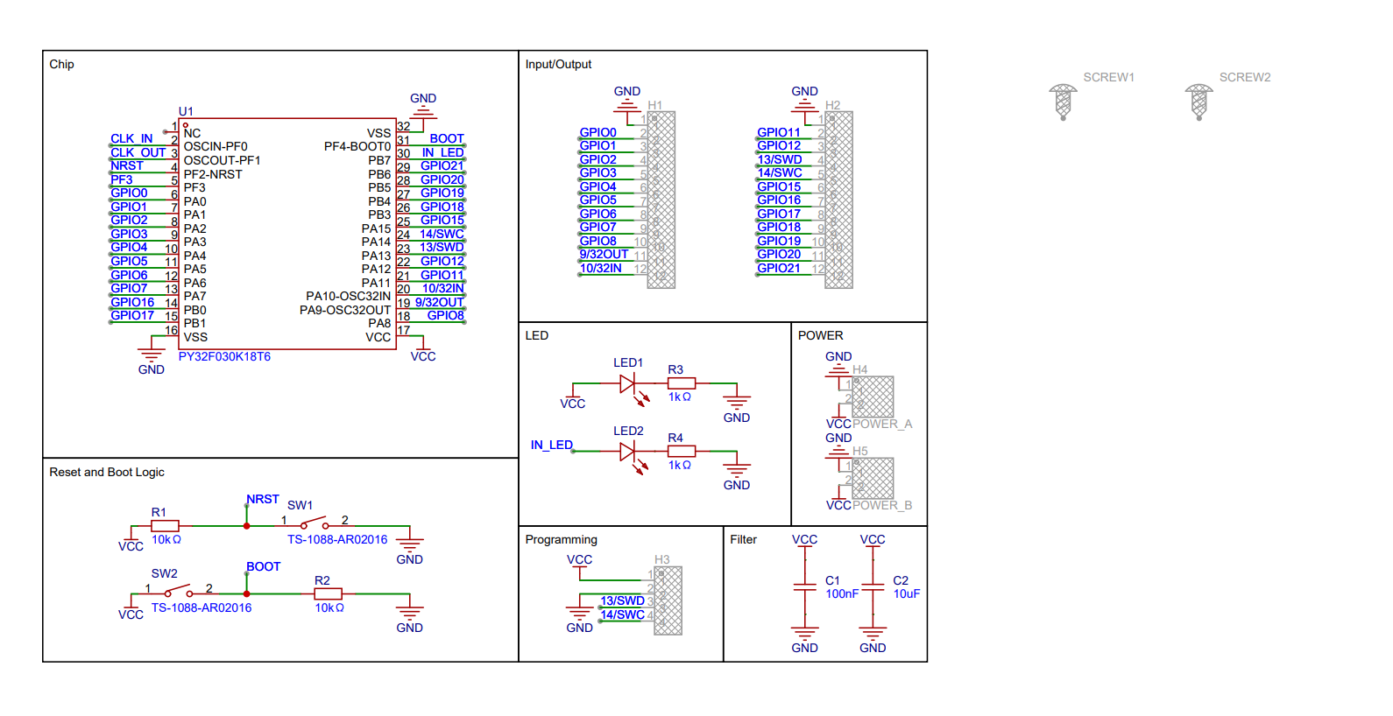Click the IN_LED net label at pin 30
Viewport: 1393px width, 716px height.
(442, 152)
